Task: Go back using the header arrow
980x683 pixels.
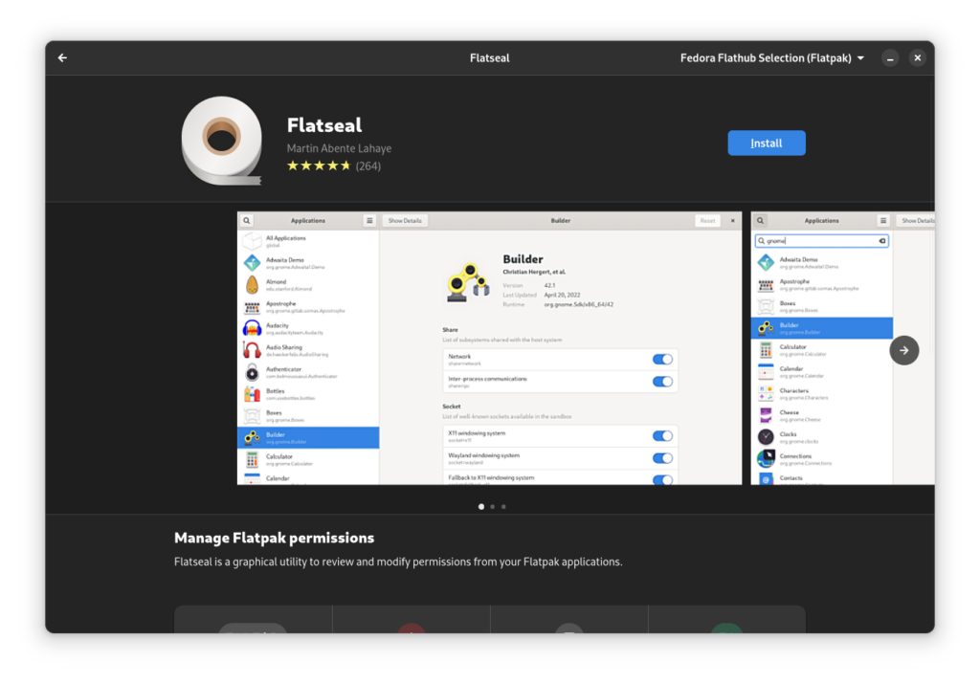Action: click(62, 58)
